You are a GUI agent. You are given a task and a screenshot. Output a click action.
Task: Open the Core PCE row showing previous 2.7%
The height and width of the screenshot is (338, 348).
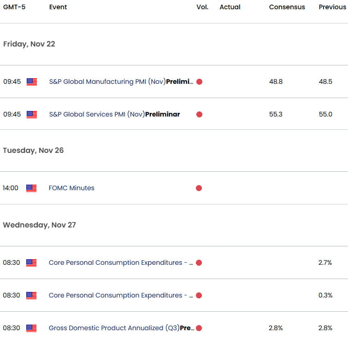click(x=121, y=262)
